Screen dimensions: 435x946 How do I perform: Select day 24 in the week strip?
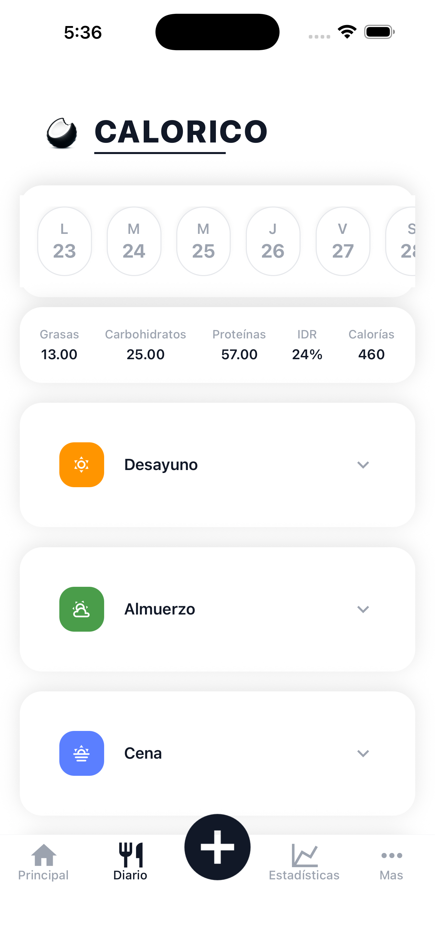(x=134, y=241)
